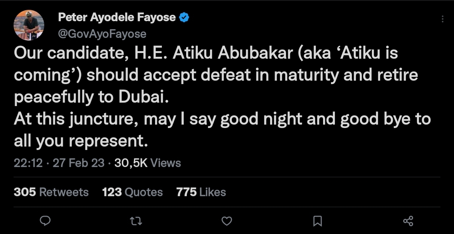Screen dimensions: 454x234
Task: Click the 27 Feb 23 date
Action: pyautogui.click(x=78, y=163)
